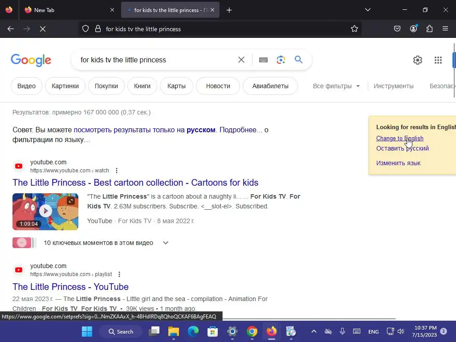Expand the Все фильтры dropdown
456x342 pixels.
tap(337, 86)
